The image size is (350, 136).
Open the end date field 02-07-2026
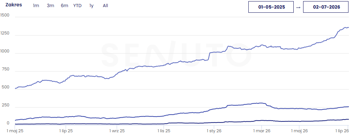(x=326, y=7)
